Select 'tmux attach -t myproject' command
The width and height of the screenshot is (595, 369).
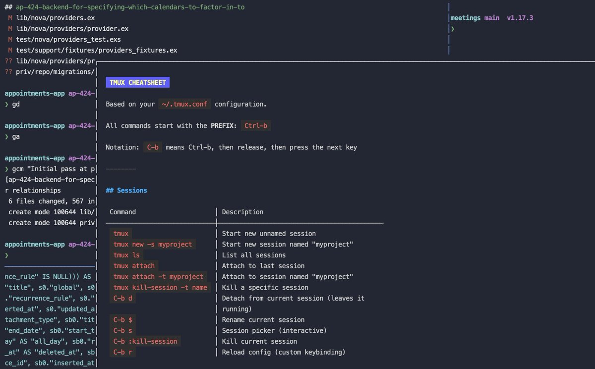(x=158, y=277)
